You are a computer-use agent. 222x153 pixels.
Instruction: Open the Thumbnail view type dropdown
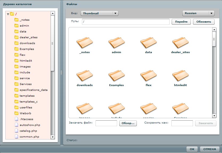(x=99, y=13)
